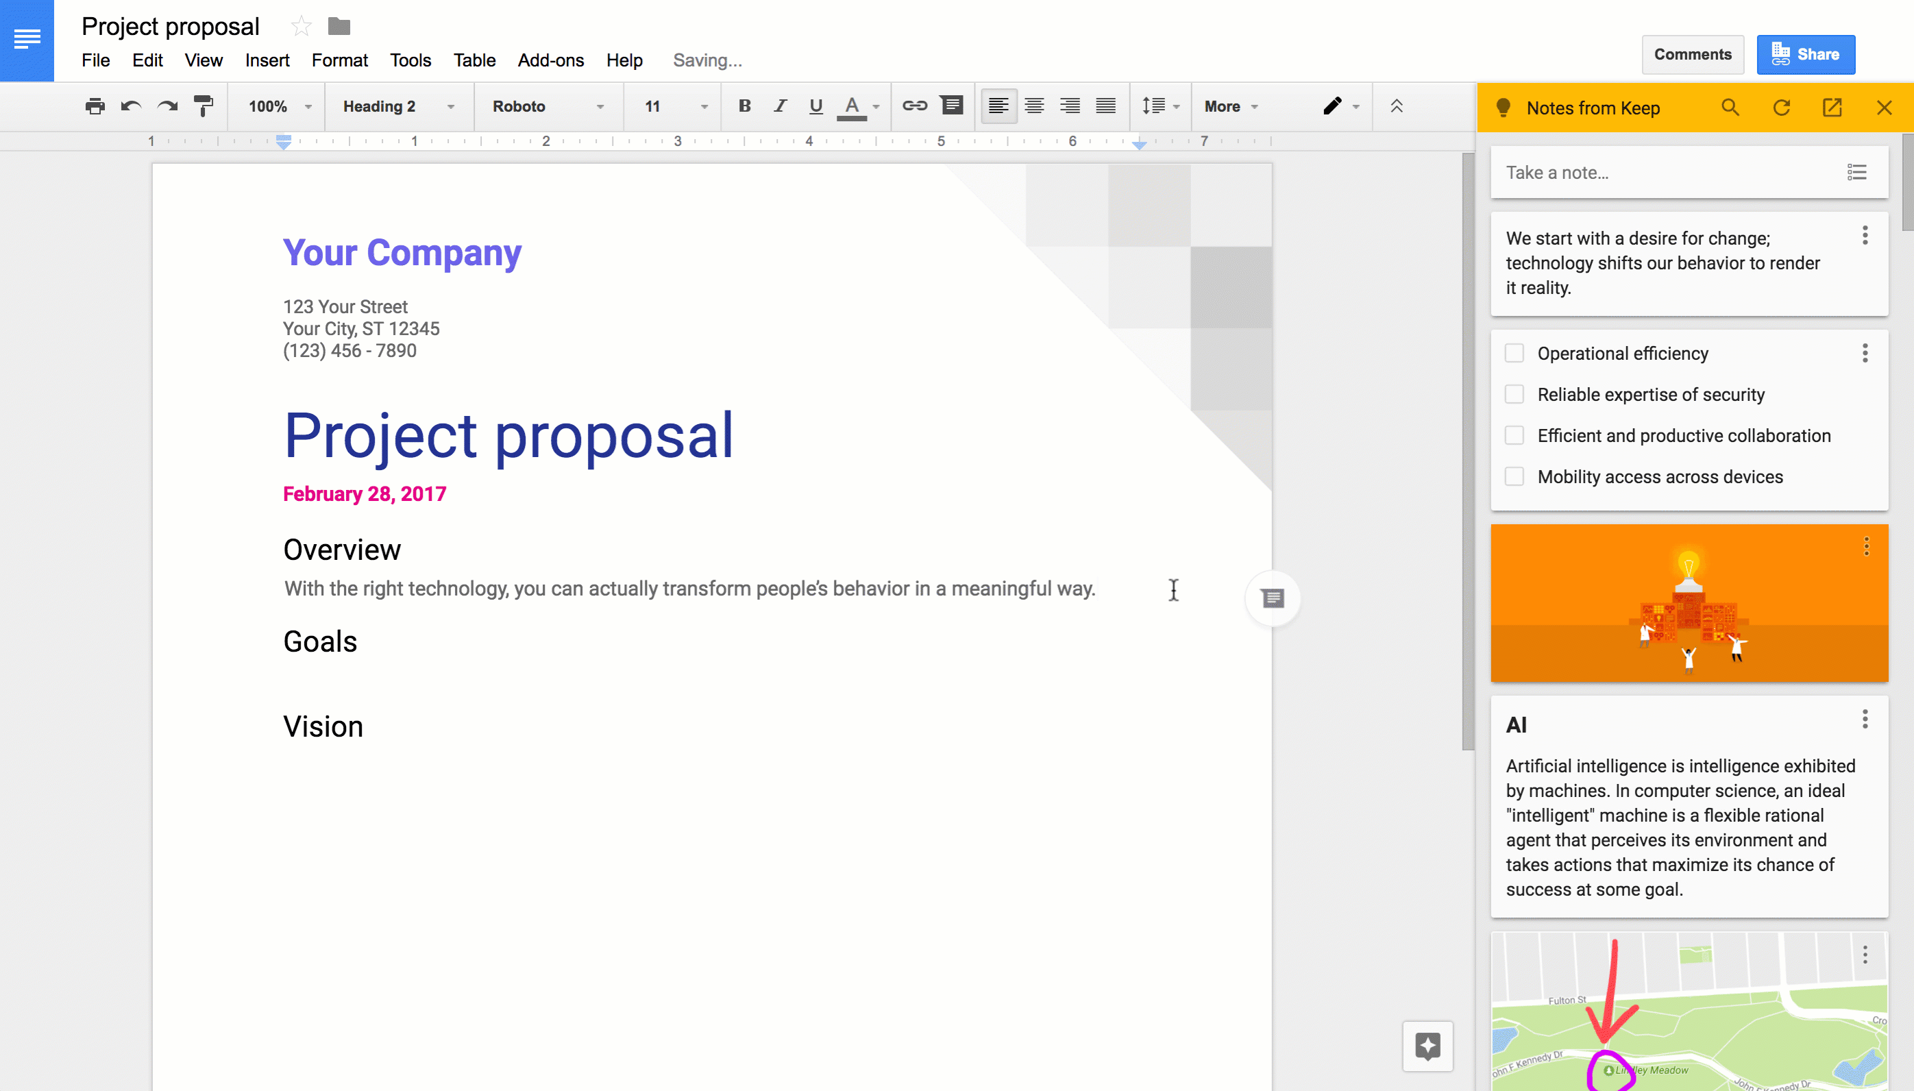Click the Share button

[x=1806, y=54]
